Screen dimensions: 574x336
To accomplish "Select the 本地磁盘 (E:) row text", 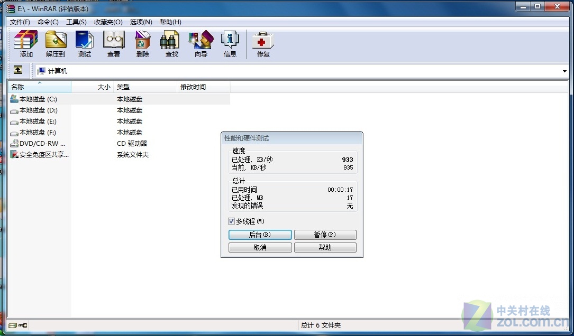I will 38,122.
